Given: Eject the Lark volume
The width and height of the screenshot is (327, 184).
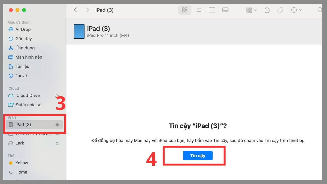Looking at the screenshot, I should tap(57, 143).
